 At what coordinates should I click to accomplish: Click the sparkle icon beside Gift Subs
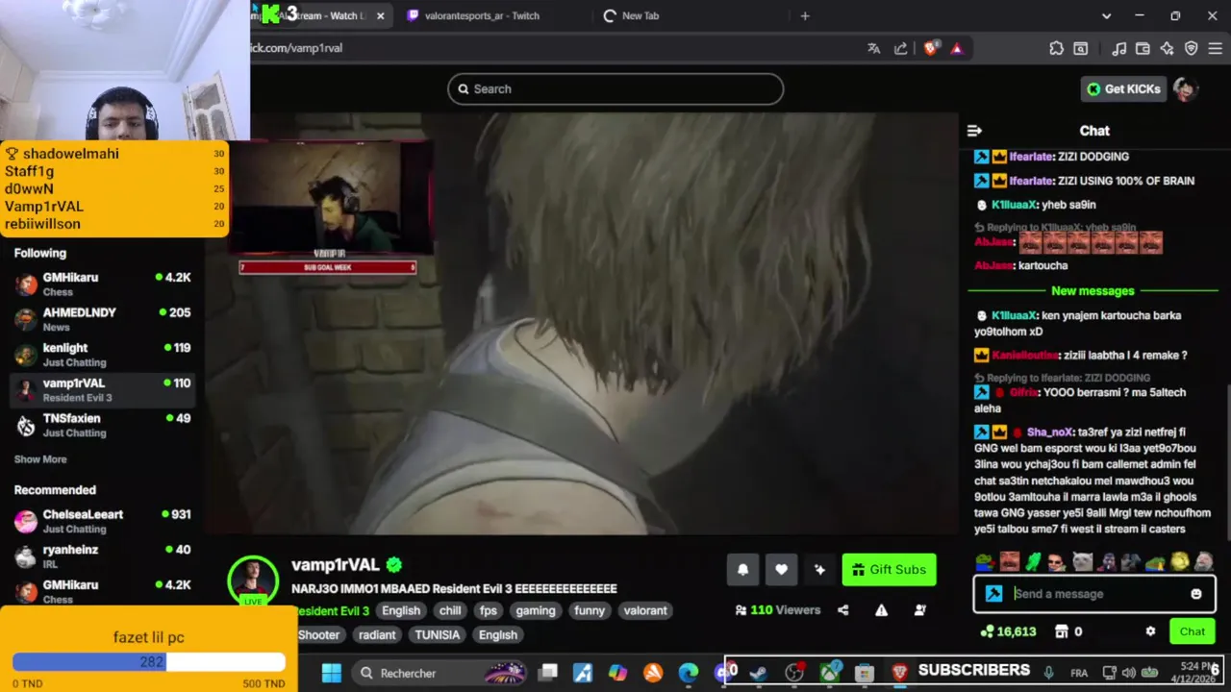(x=819, y=569)
